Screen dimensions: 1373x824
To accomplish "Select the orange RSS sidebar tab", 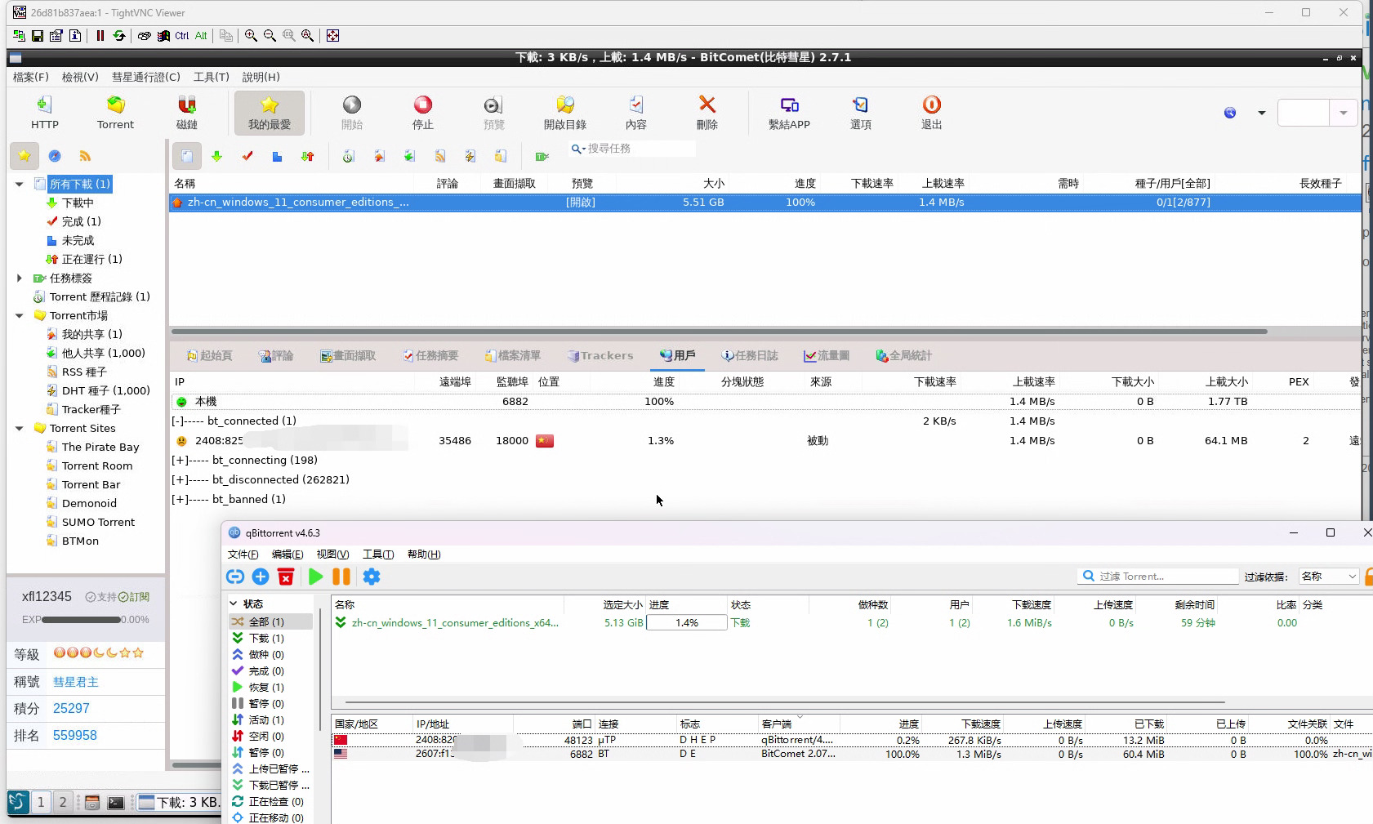I will 85,155.
